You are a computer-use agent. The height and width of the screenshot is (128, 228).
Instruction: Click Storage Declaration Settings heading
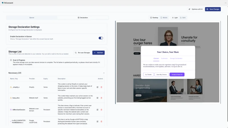pyautogui.click(x=24, y=27)
